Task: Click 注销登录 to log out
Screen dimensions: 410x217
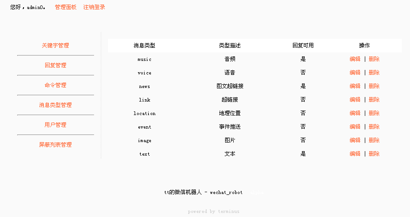Action: (x=94, y=7)
